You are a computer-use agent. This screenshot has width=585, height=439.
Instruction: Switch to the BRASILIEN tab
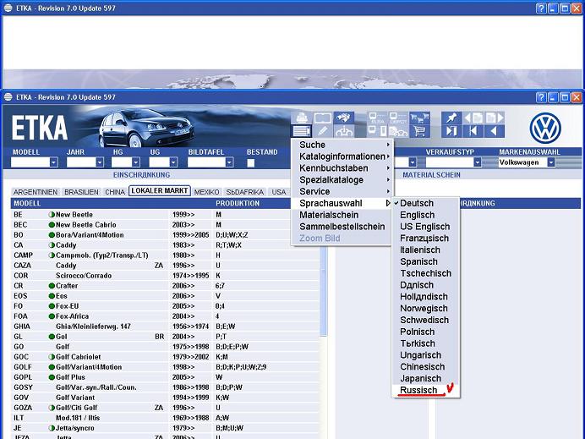click(x=81, y=192)
